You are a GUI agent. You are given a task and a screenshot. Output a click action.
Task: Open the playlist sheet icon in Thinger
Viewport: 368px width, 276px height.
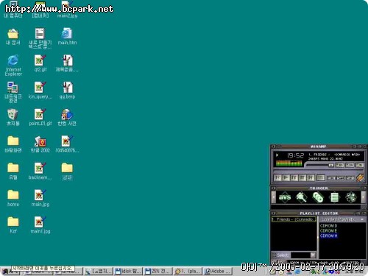335,197
